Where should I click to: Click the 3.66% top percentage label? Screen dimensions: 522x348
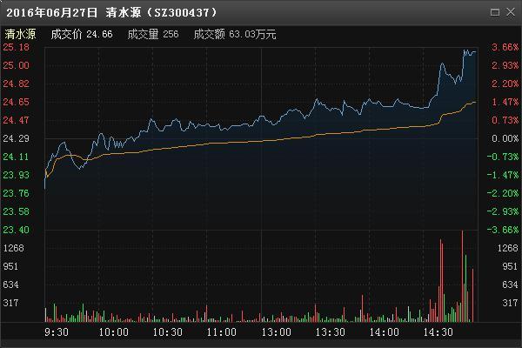click(505, 47)
